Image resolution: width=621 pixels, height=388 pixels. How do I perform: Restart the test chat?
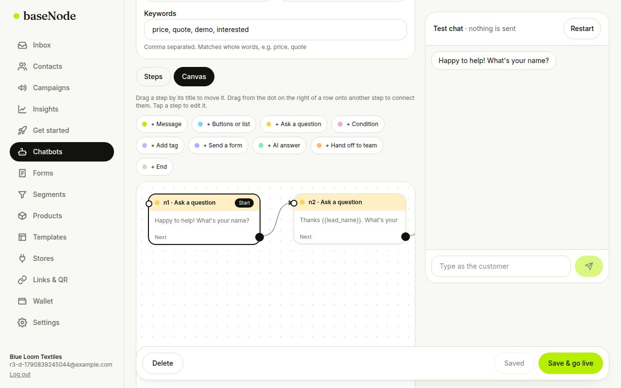tap(582, 29)
